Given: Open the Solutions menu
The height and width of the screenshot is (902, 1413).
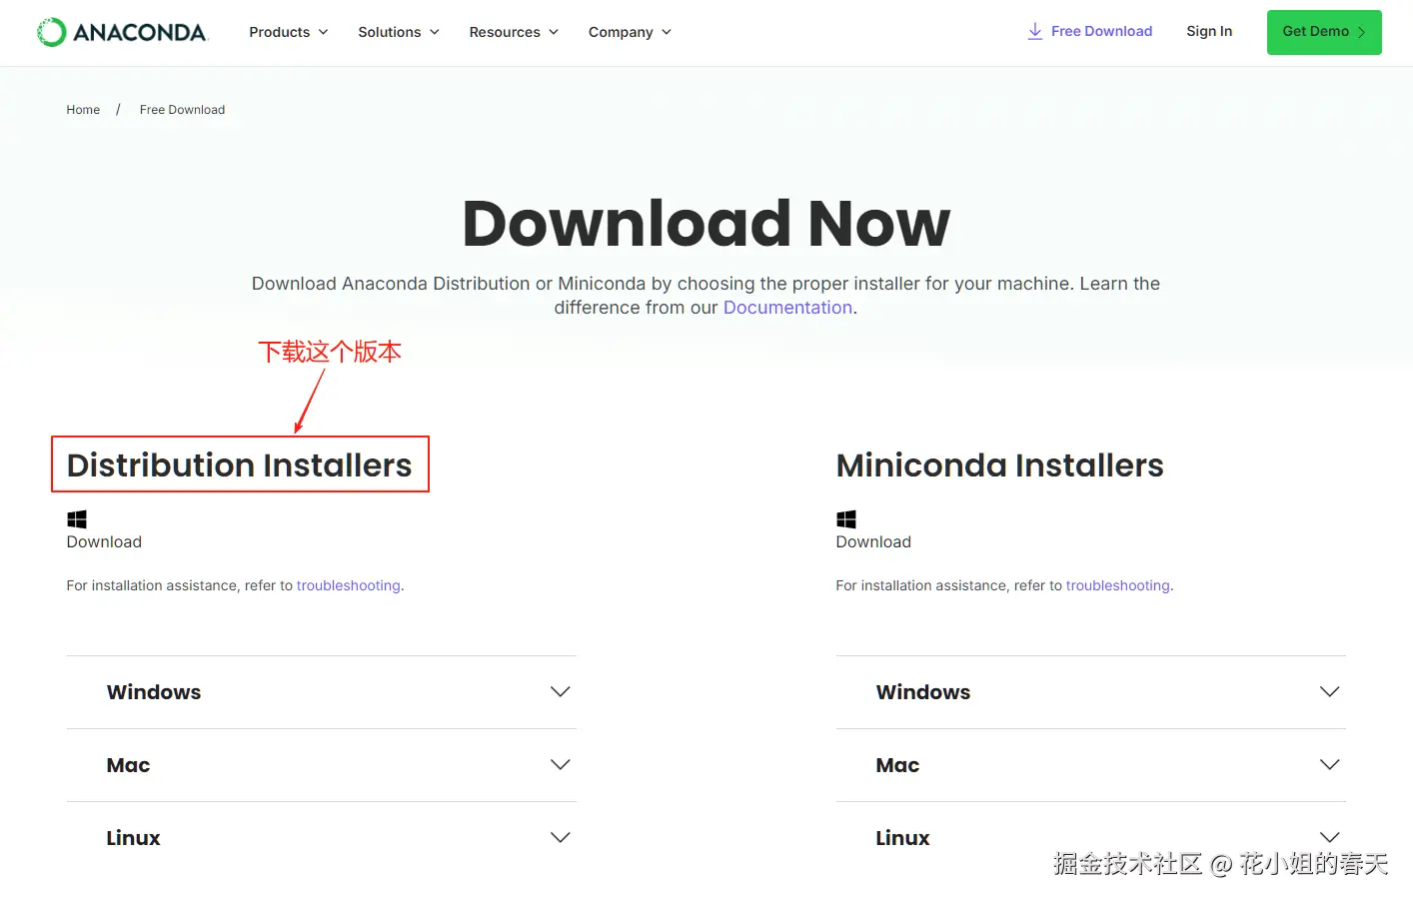Looking at the screenshot, I should (398, 32).
